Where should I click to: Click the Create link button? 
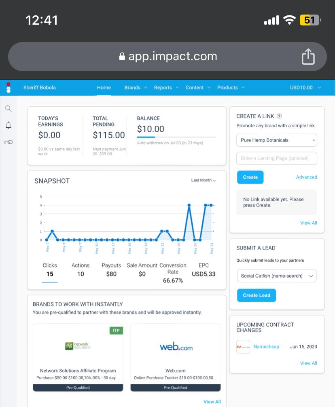250,177
